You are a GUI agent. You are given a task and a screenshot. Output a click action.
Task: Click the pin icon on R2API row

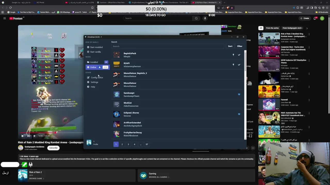coord(233,65)
